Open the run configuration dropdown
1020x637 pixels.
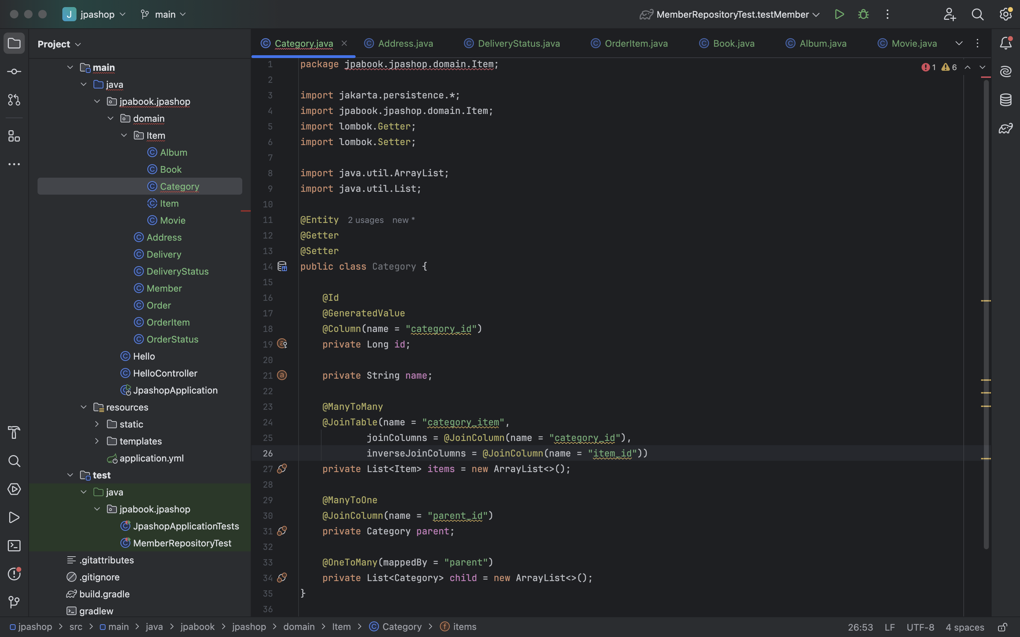click(x=730, y=14)
